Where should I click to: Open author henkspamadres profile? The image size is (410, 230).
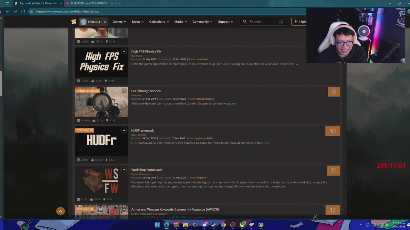pyautogui.click(x=205, y=99)
